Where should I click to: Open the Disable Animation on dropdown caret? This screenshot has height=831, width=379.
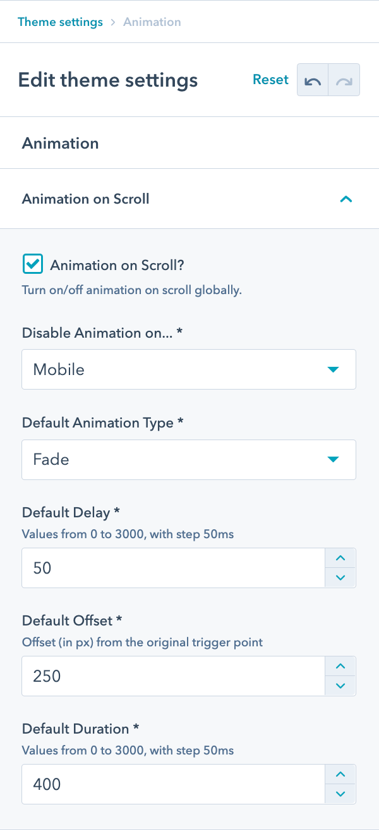click(333, 369)
